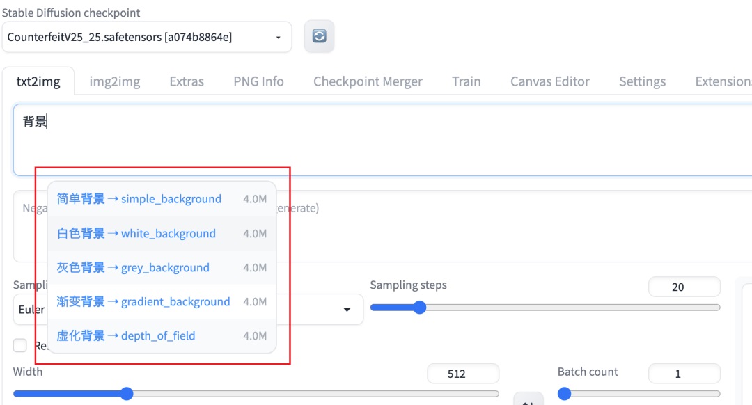This screenshot has width=752, height=405.
Task: Click the Sampling steps number field
Action: tap(684, 287)
